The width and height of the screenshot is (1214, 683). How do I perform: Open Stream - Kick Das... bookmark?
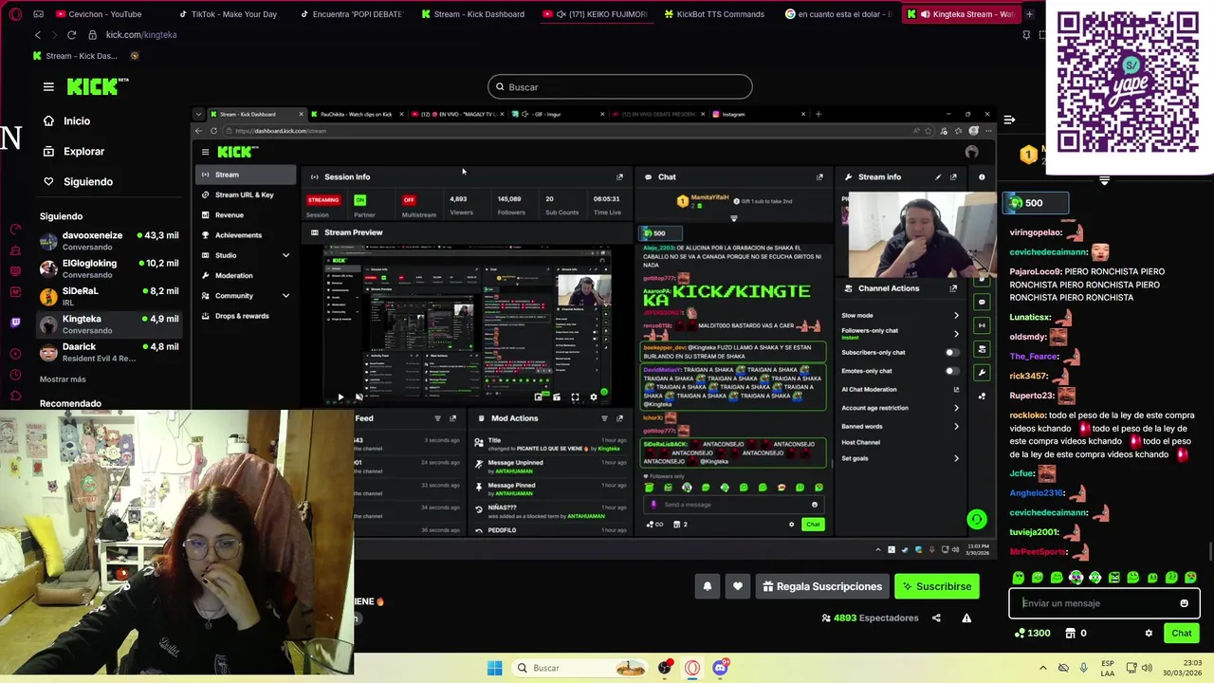coord(75,56)
